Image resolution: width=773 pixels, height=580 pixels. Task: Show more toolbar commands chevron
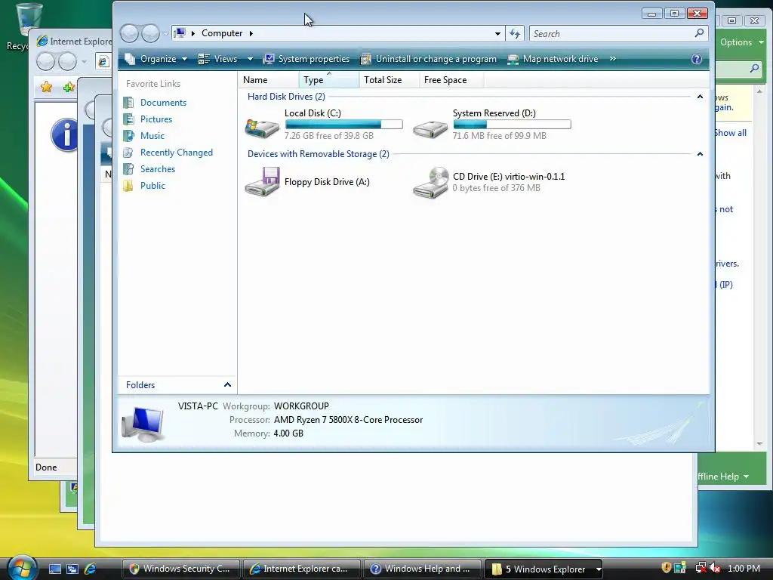tap(613, 59)
